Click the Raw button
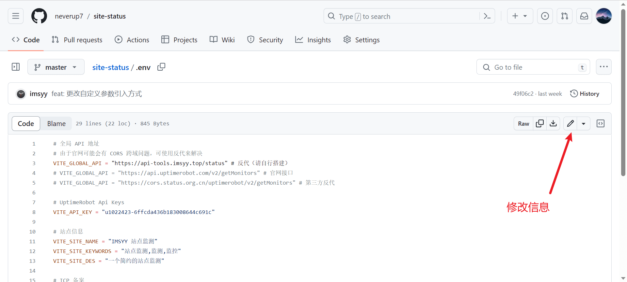The width and height of the screenshot is (627, 282). pos(523,123)
